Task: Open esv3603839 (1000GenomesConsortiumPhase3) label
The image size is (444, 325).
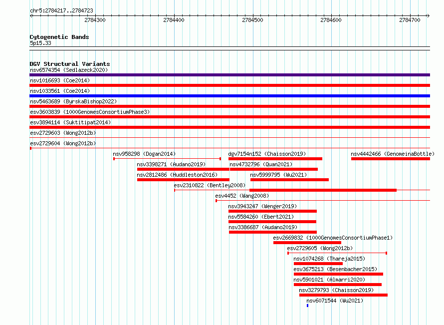Action: [x=90, y=112]
